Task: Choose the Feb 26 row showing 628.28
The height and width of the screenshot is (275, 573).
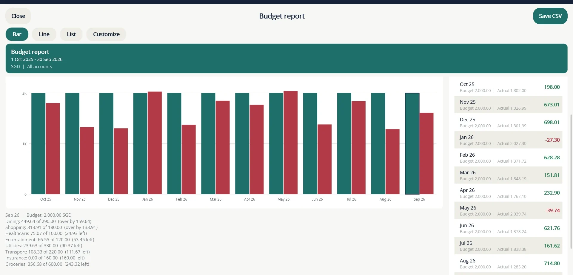Action: pyautogui.click(x=508, y=158)
